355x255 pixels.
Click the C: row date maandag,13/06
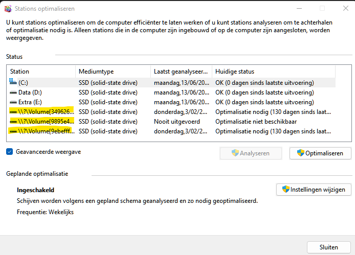(182, 83)
